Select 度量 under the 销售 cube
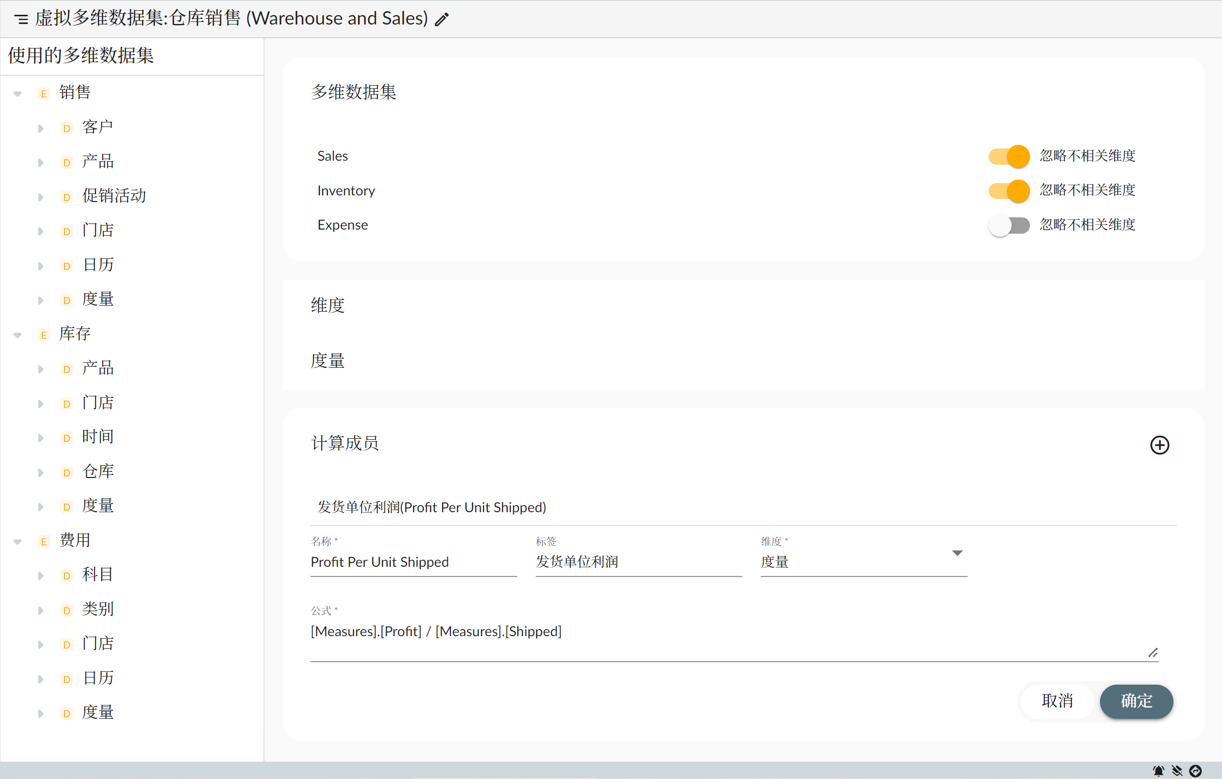This screenshot has width=1222, height=779. 98,299
